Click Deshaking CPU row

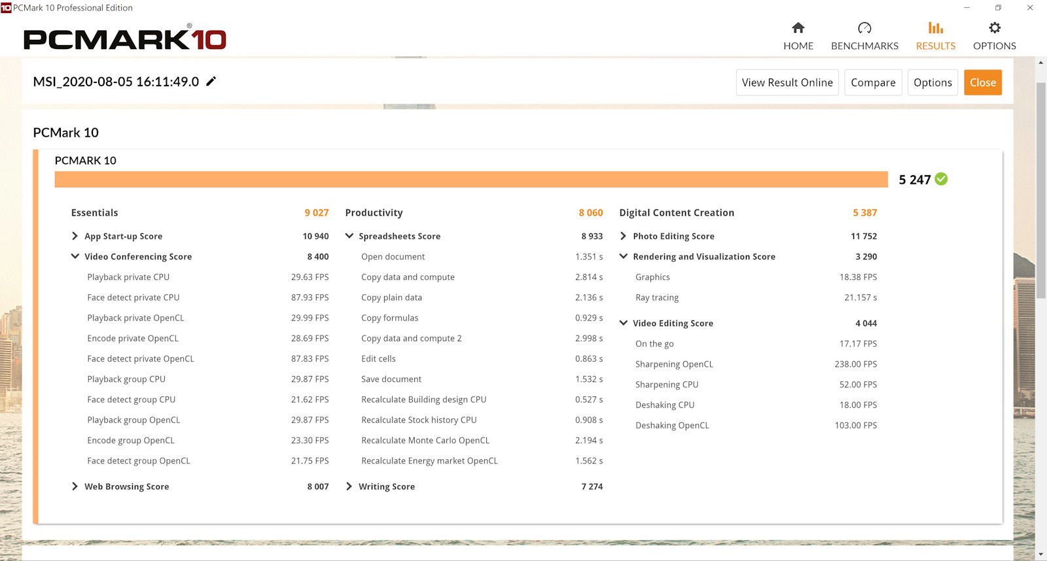coord(756,405)
